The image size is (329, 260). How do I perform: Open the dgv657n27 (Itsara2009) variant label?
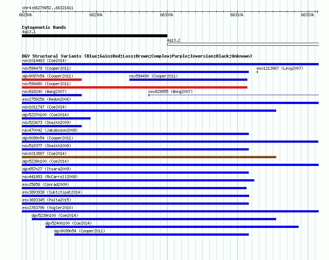pos(47,169)
